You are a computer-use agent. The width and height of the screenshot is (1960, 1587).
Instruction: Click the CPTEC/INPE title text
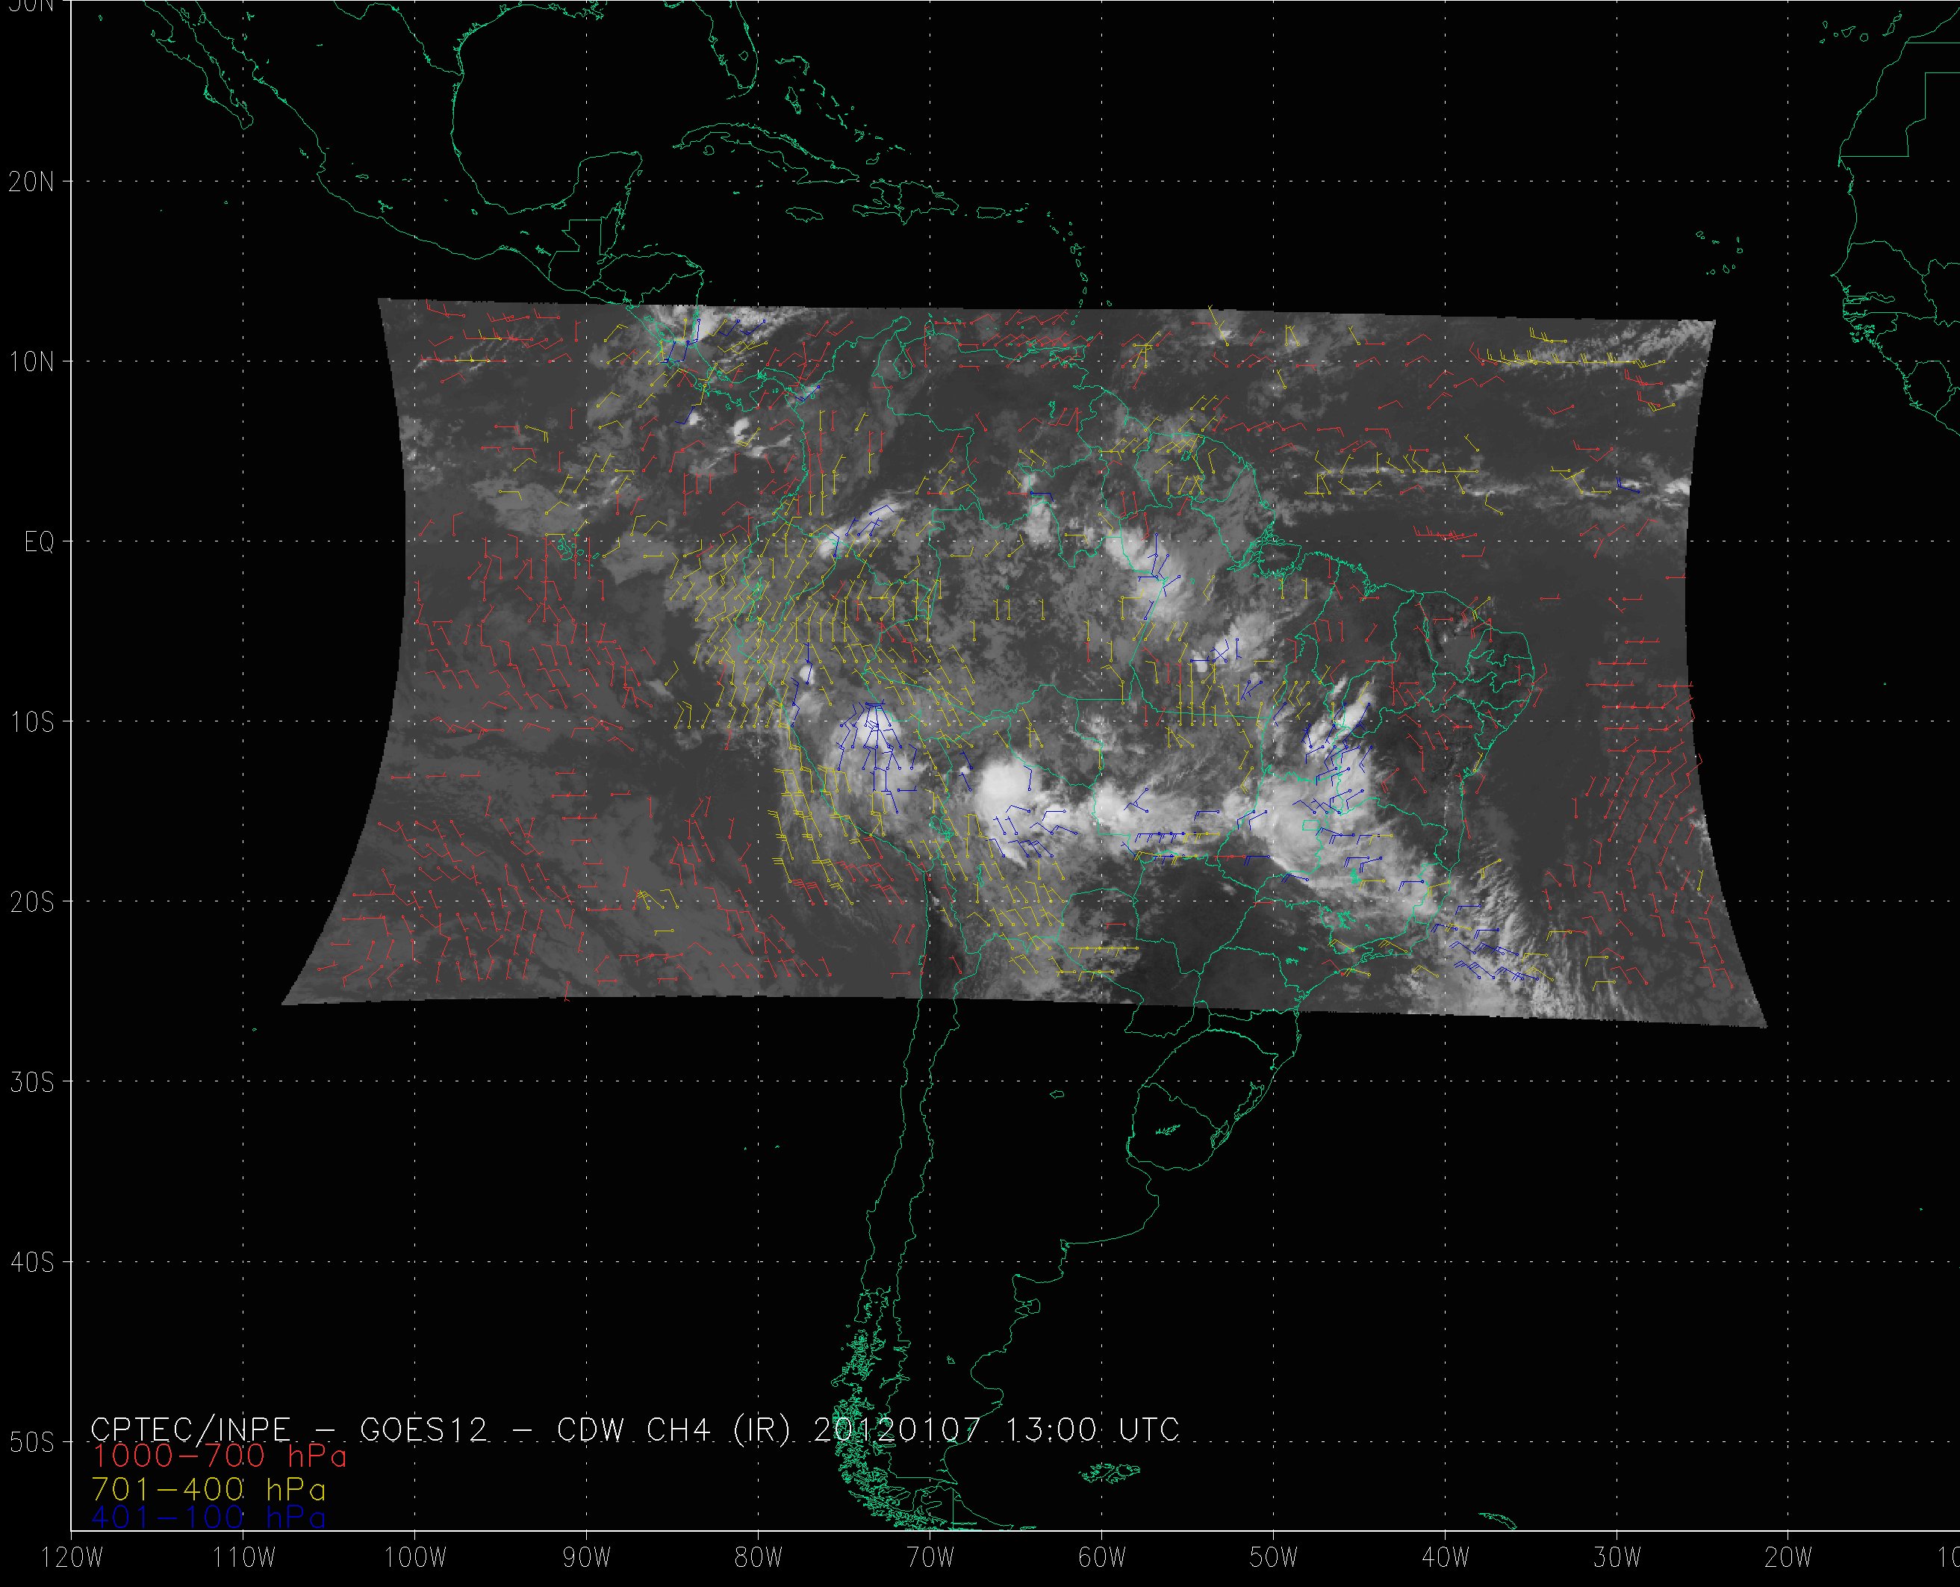(x=190, y=1429)
